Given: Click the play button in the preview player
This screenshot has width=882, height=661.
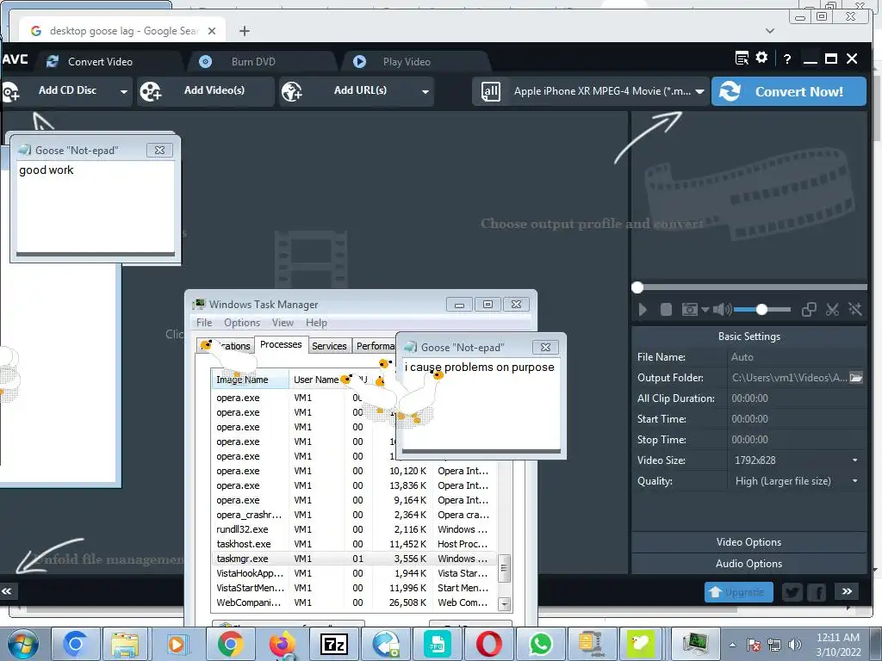Looking at the screenshot, I should 643,310.
